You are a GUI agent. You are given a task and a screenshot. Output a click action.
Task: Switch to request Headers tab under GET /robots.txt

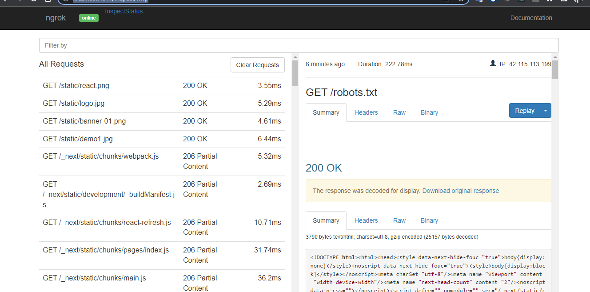(366, 112)
